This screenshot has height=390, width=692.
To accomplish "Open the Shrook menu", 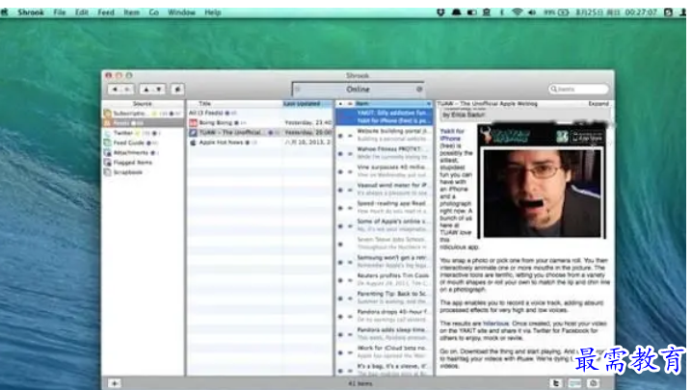I will pos(31,13).
